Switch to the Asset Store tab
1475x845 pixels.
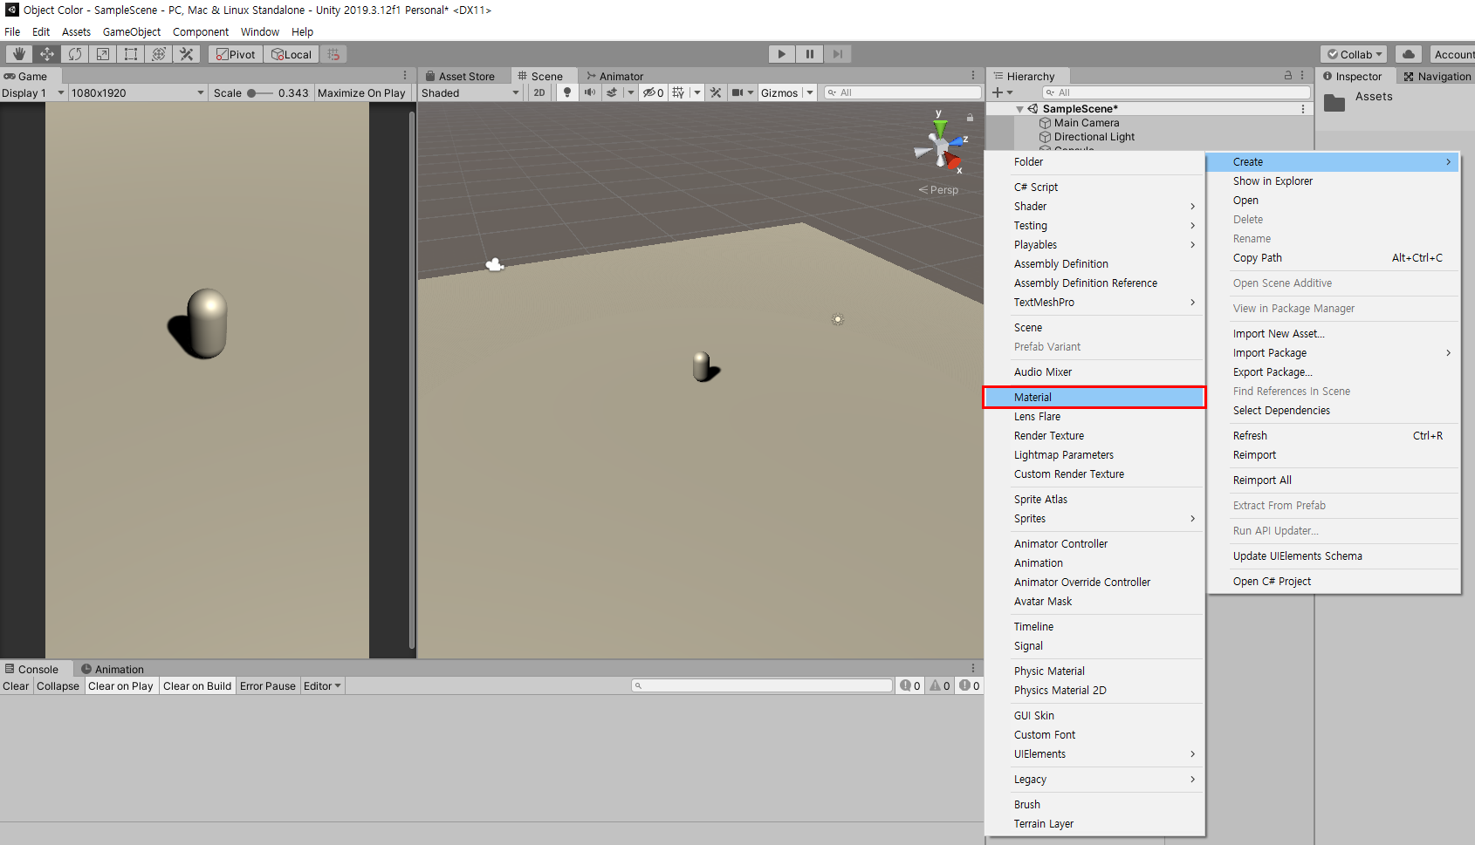[460, 76]
